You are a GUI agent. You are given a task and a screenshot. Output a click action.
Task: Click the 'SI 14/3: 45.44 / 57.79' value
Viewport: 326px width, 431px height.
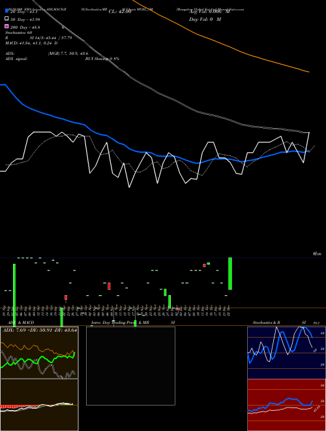coord(51,38)
